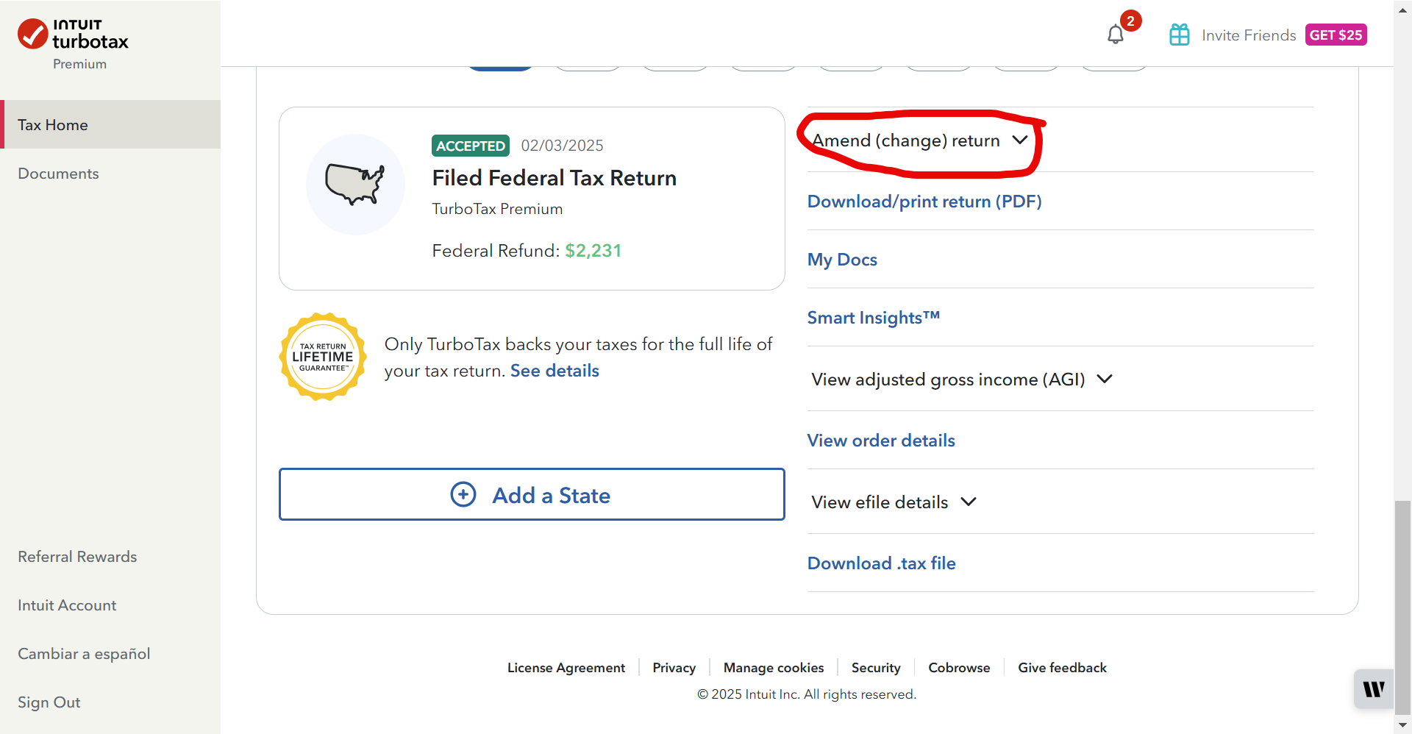Viewport: 1412px width, 734px height.
Task: Click Download/print return (PDF) link
Action: tap(924, 202)
